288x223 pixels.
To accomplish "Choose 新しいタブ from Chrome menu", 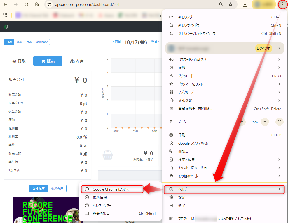I will pyautogui.click(x=225, y=17).
